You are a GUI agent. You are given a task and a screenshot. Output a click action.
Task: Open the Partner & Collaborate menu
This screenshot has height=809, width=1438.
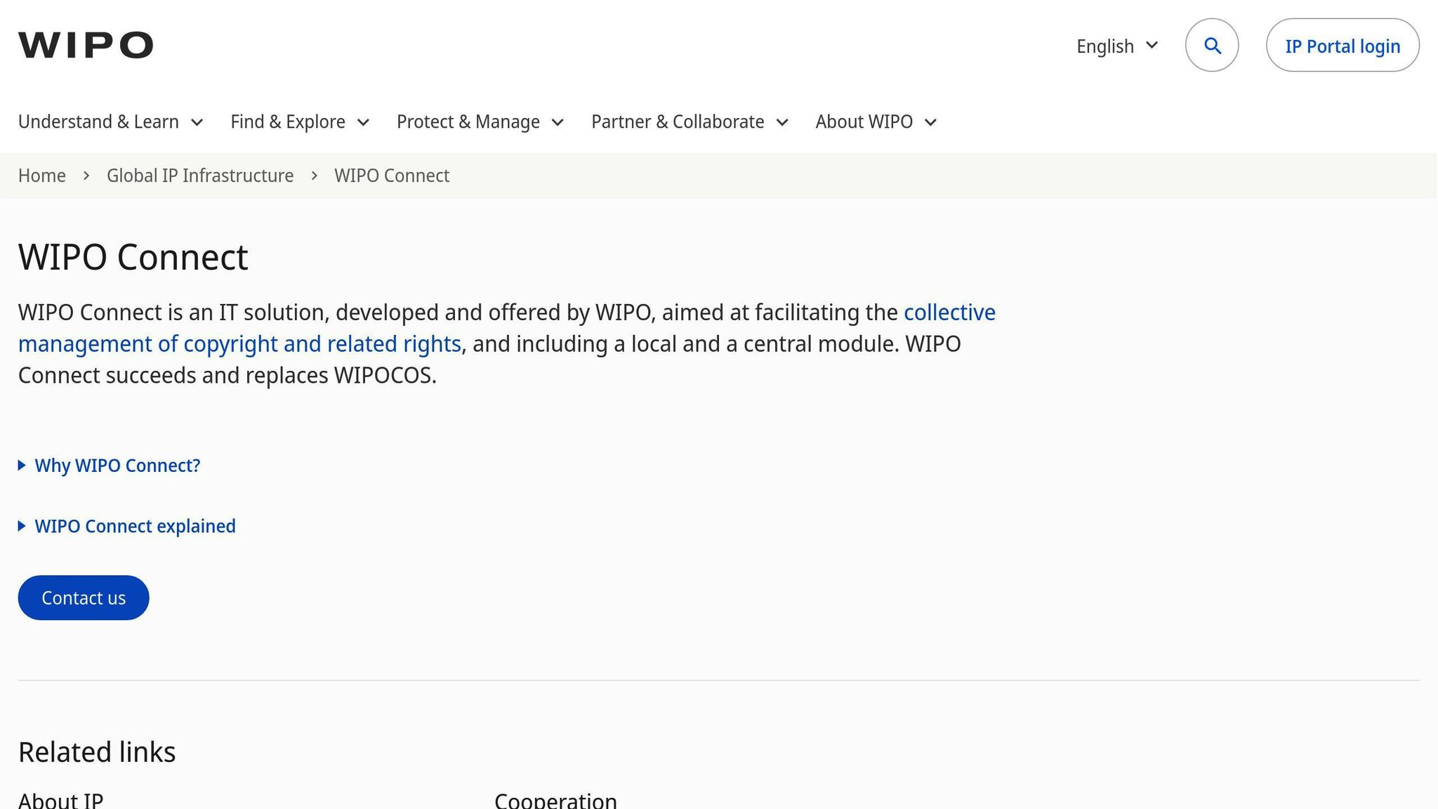(x=690, y=121)
